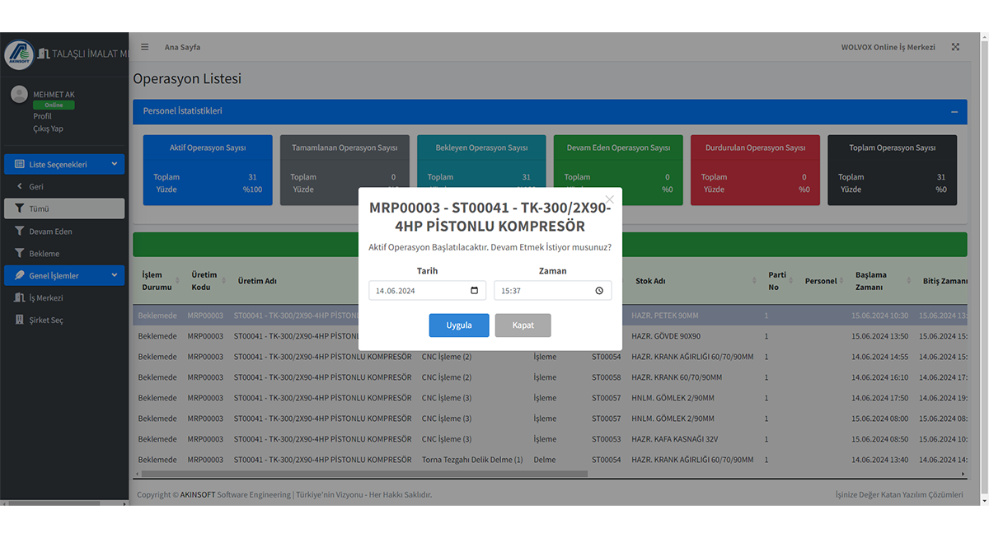Click the MEHMET AK user avatar
The image size is (989, 538).
tap(19, 95)
